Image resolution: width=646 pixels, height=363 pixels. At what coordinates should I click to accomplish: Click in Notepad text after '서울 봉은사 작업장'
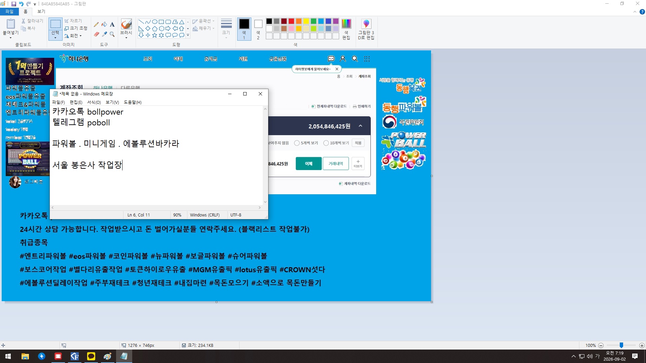point(122,165)
